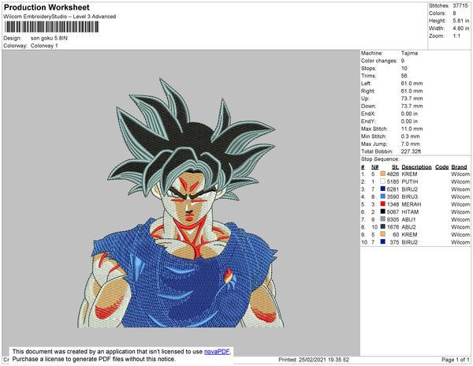Click the "HITAM" description in stop row 6
The image size is (473, 366).
410,212
